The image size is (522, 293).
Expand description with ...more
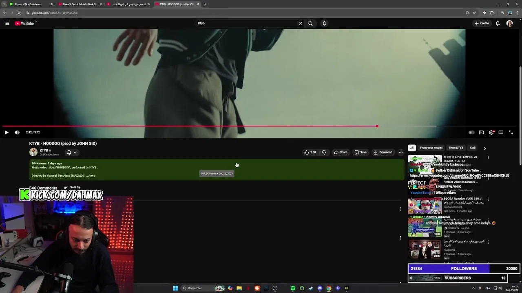coord(91,176)
